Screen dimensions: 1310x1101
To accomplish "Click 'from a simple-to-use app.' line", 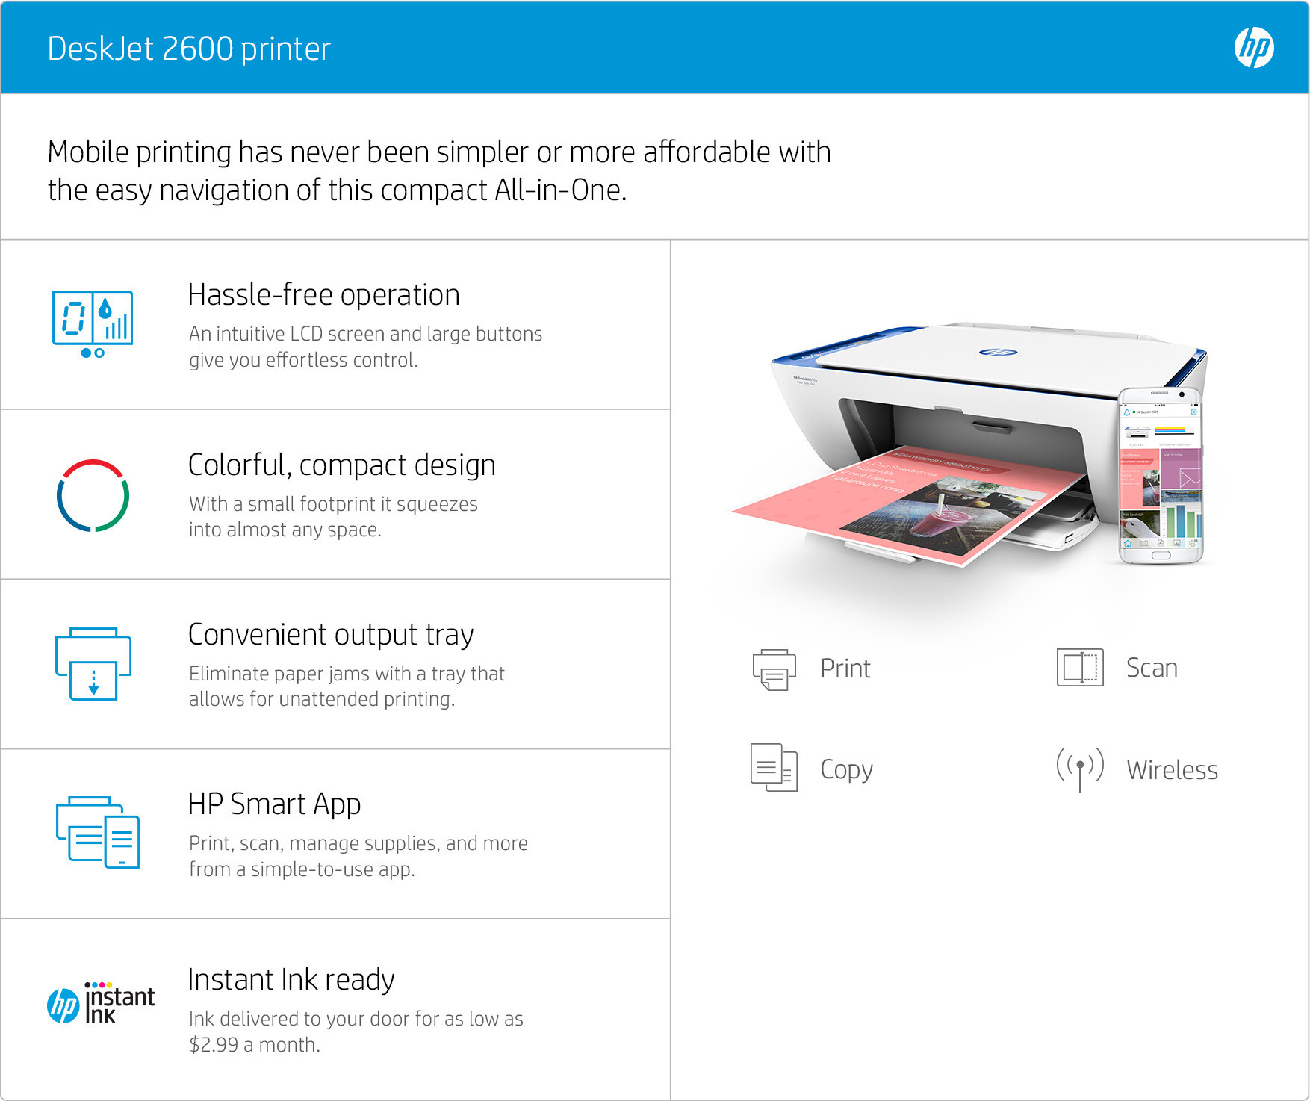I will tap(302, 869).
